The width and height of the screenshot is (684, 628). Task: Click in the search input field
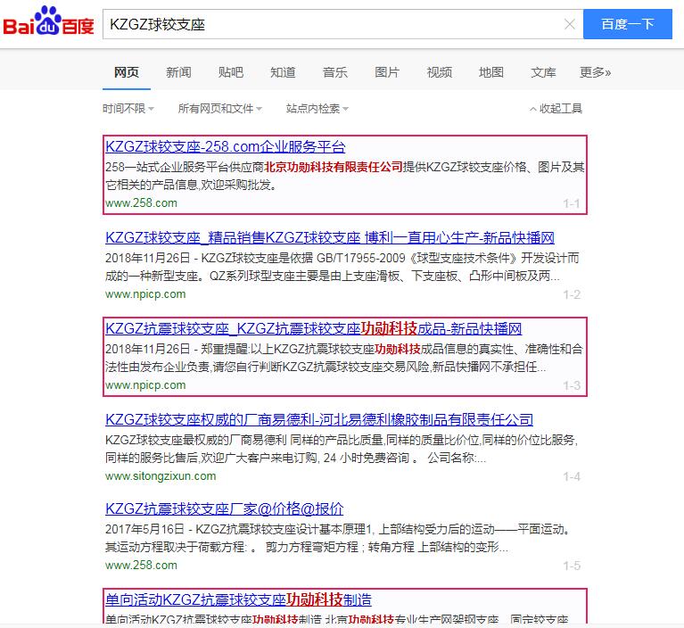(330, 24)
